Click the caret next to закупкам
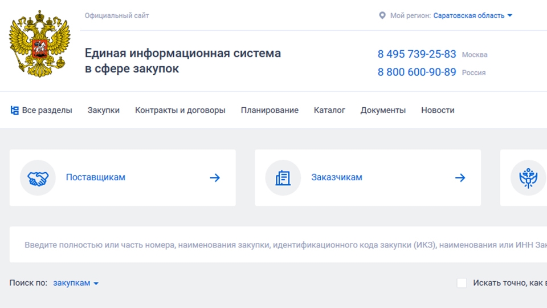 (96, 283)
